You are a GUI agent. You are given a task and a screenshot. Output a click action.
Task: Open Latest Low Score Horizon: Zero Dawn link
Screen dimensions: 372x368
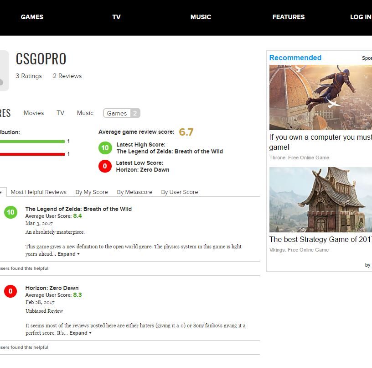point(143,170)
